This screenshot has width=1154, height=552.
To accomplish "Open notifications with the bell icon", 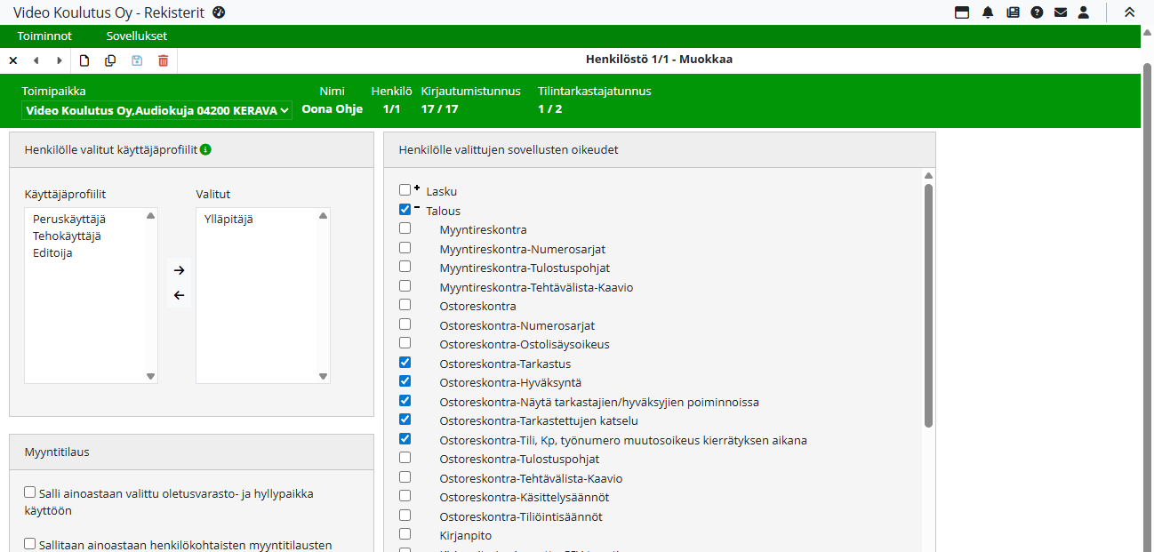I will coord(988,12).
